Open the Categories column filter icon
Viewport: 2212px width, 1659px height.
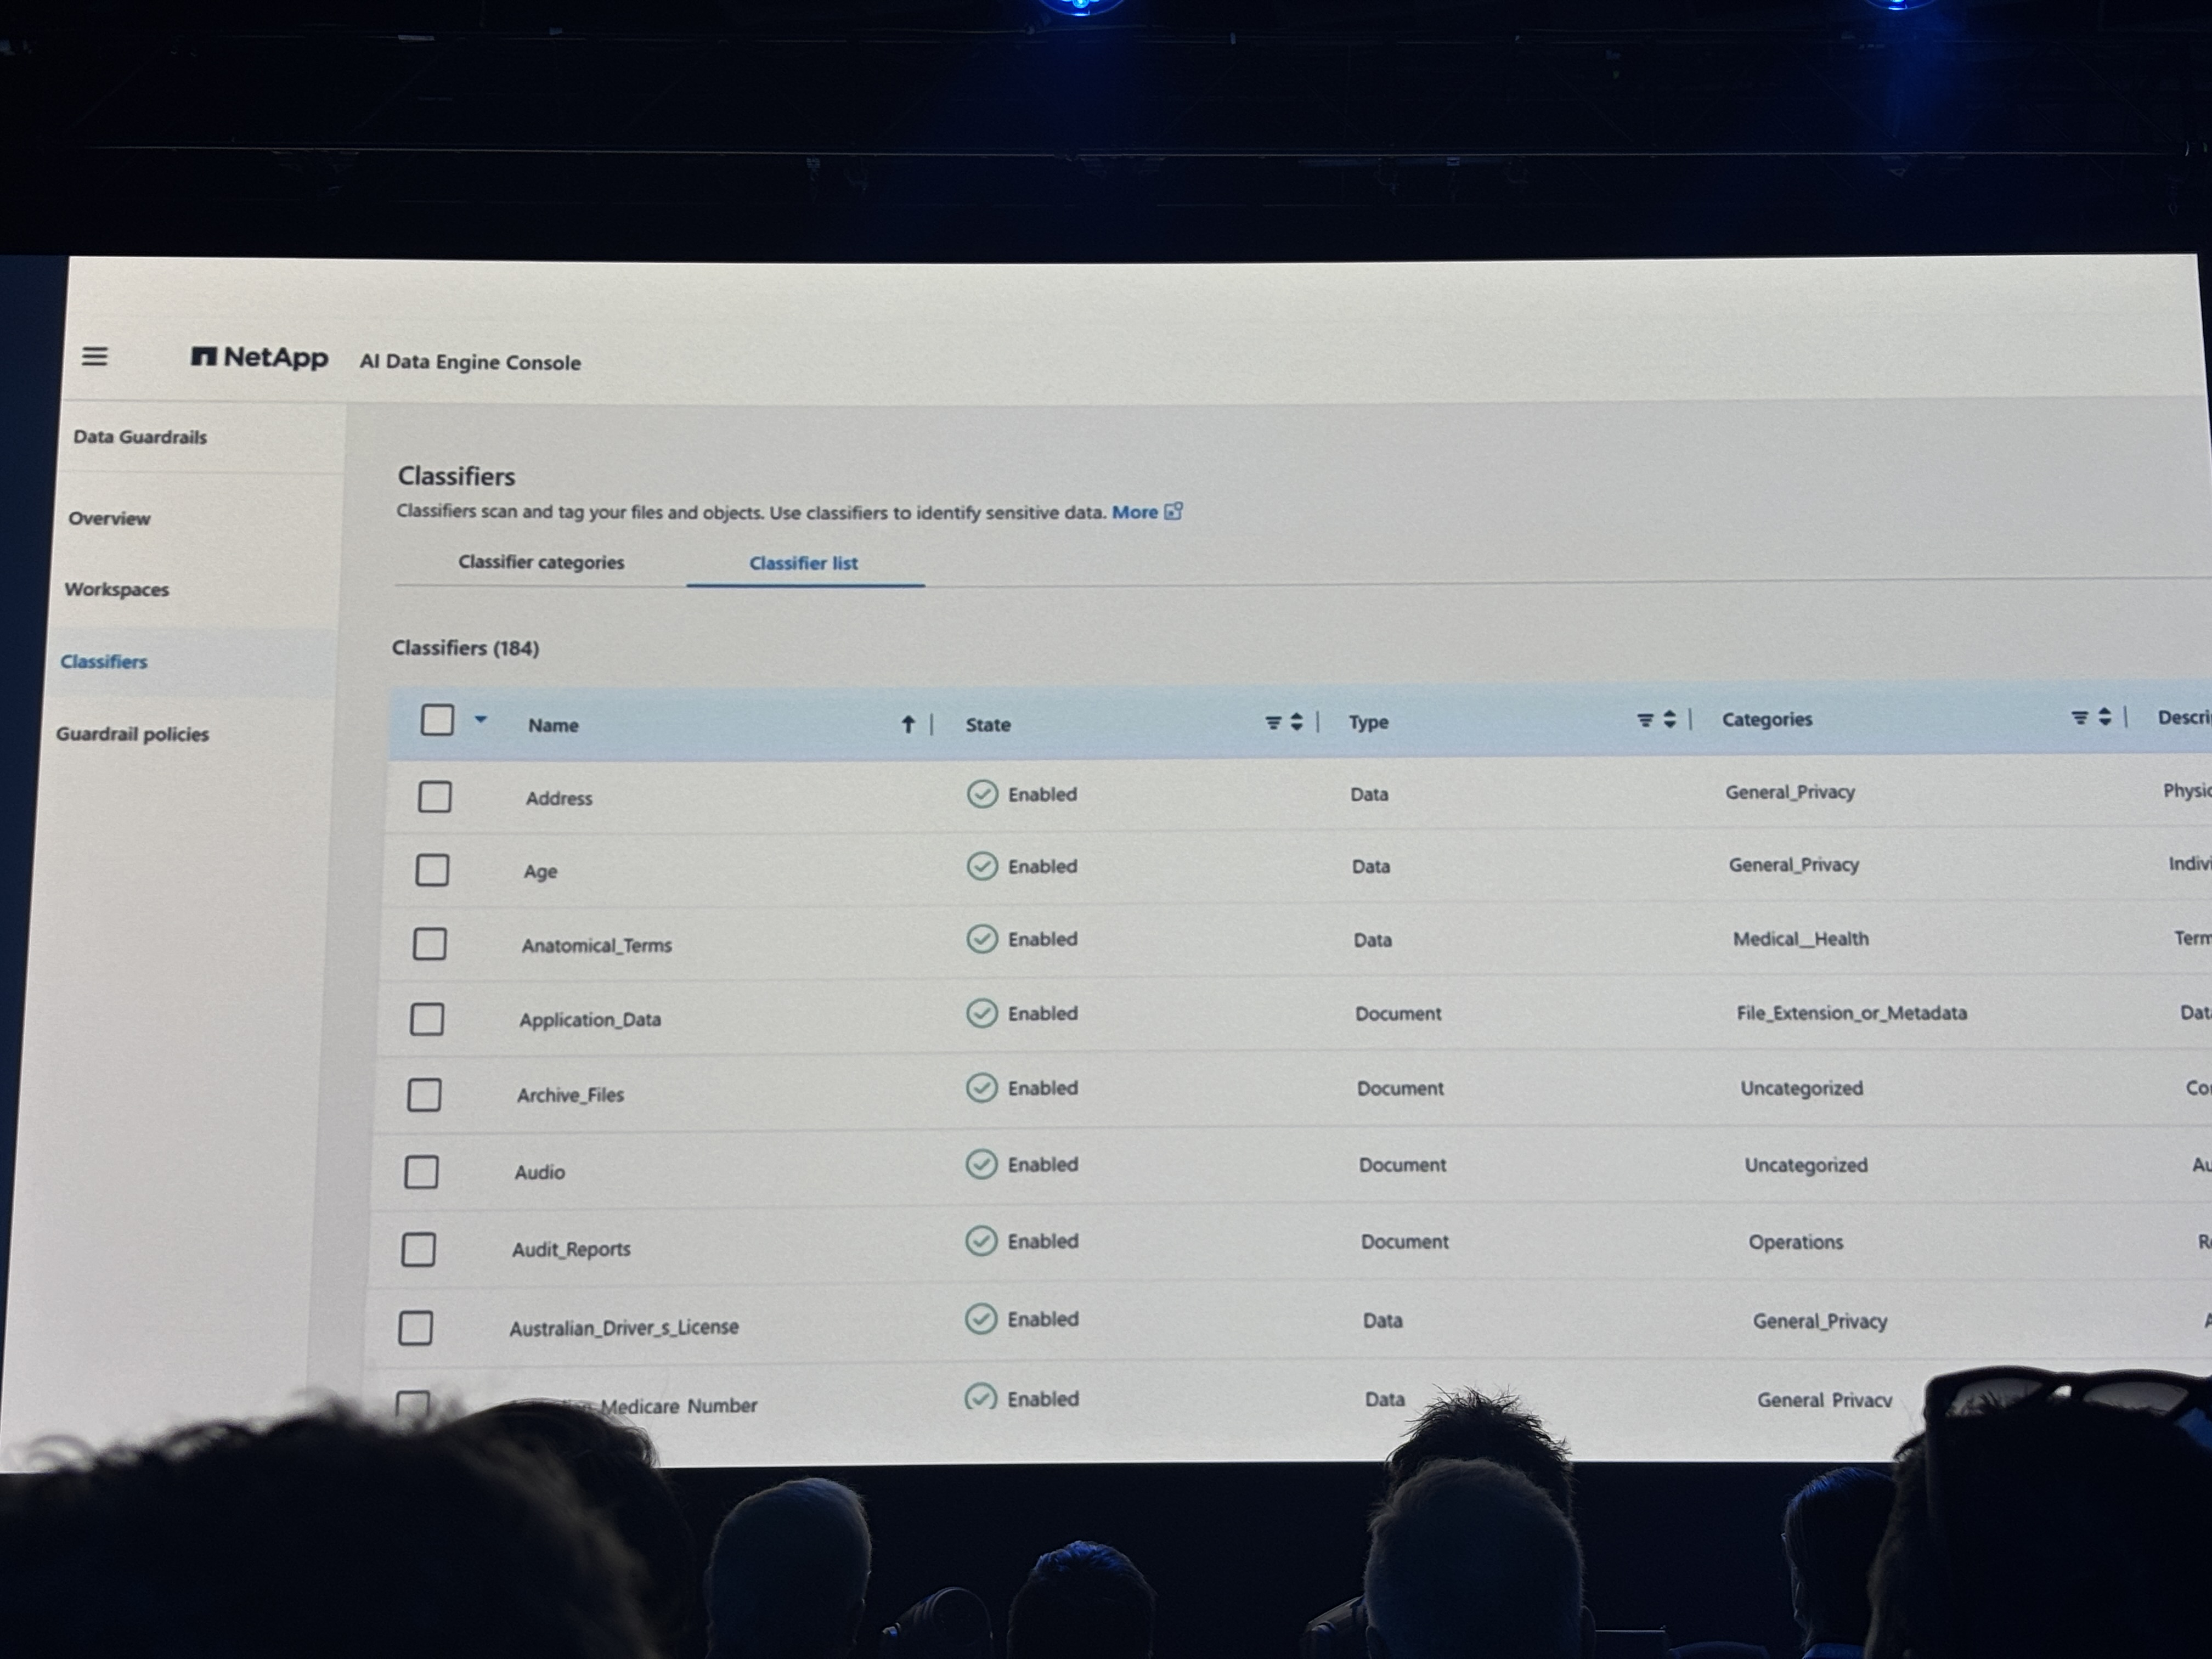click(x=2079, y=717)
